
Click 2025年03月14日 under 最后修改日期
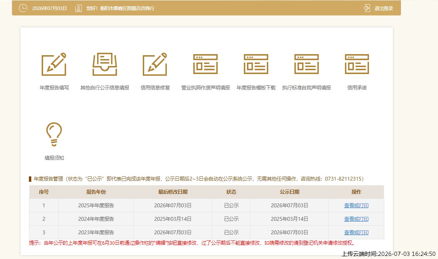pyautogui.click(x=172, y=219)
